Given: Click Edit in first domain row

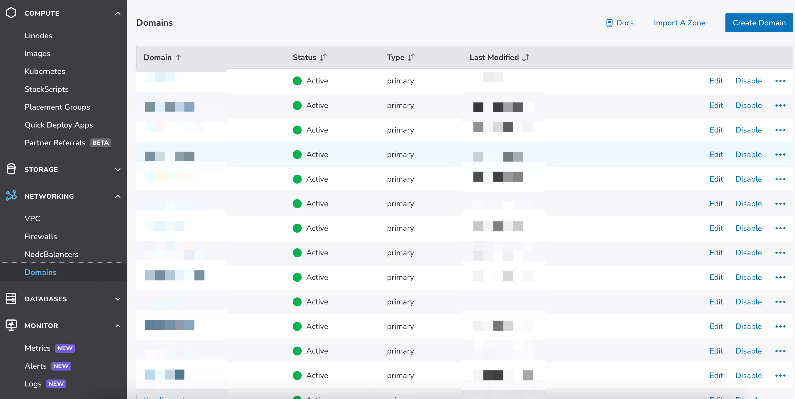Looking at the screenshot, I should click(716, 81).
